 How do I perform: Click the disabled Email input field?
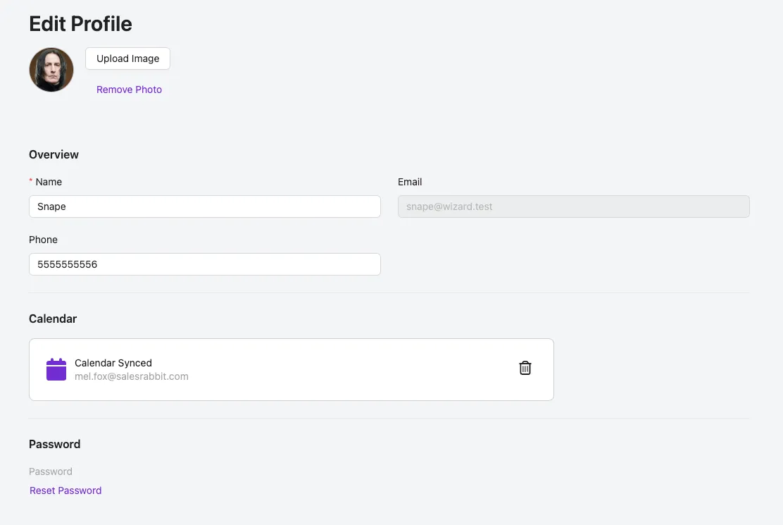(x=573, y=206)
